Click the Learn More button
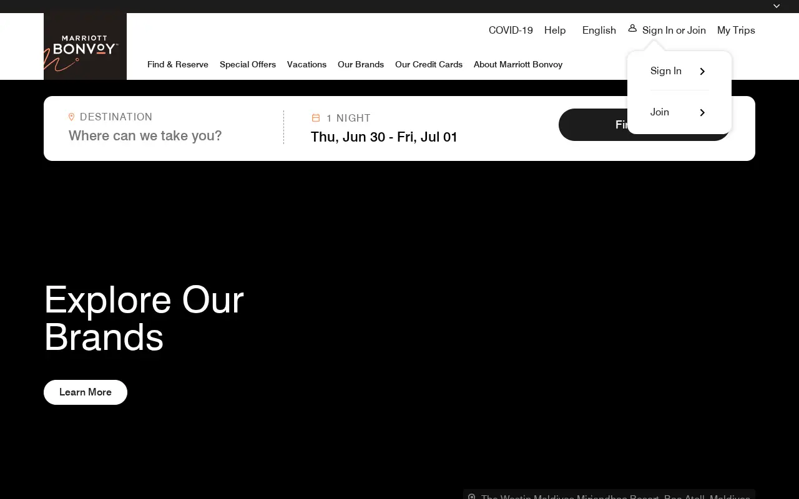 (x=86, y=392)
